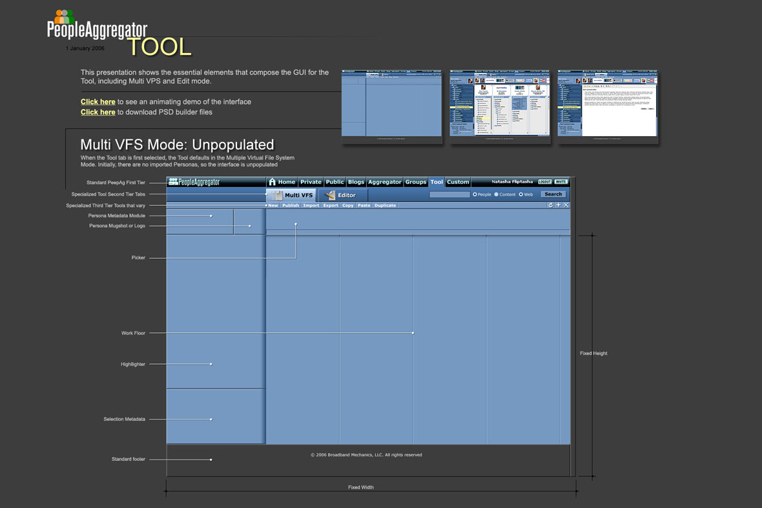This screenshot has width=762, height=508.
Task: Select the Web radio button
Action: [x=521, y=194]
